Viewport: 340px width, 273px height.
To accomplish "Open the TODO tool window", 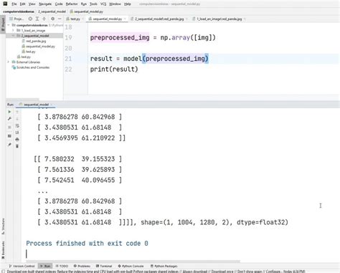I will [x=62, y=266].
